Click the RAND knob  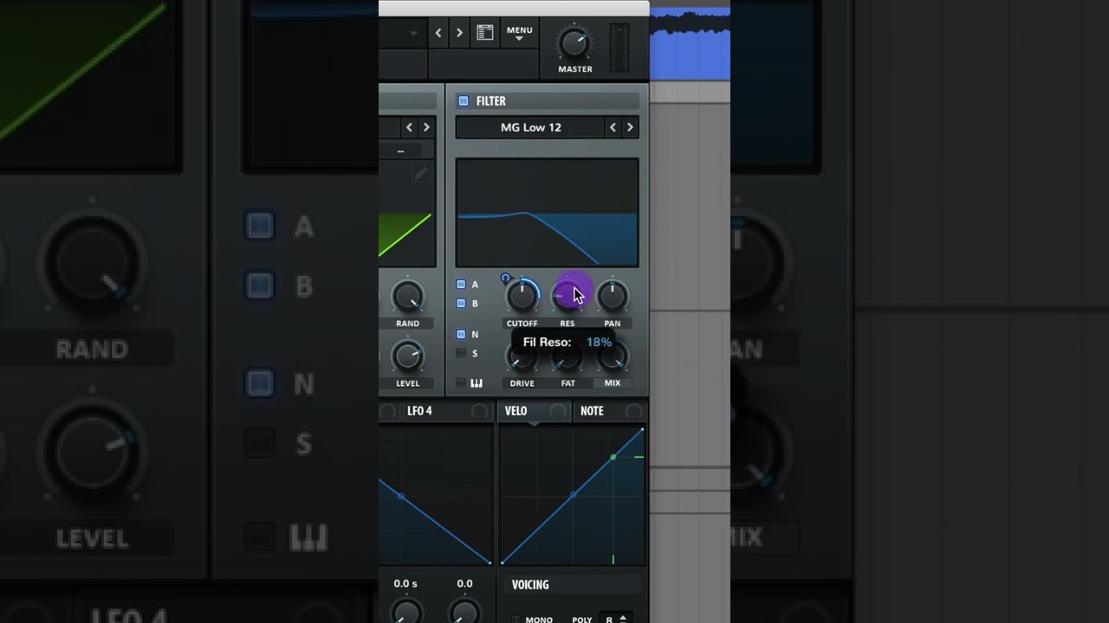(407, 296)
